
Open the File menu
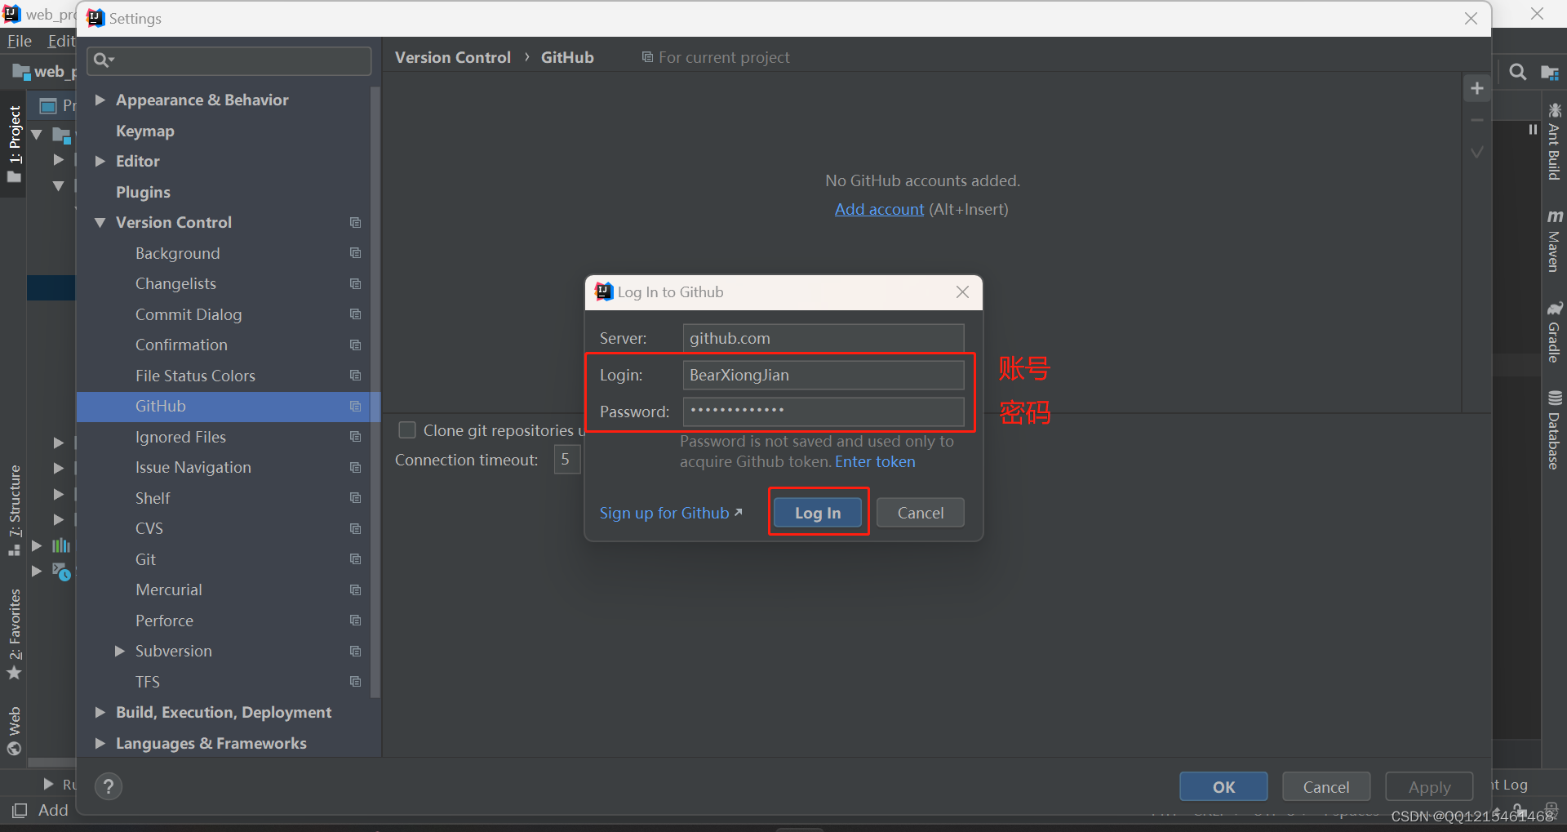19,41
